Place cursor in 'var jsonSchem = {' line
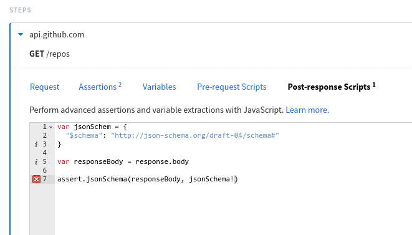 92,127
